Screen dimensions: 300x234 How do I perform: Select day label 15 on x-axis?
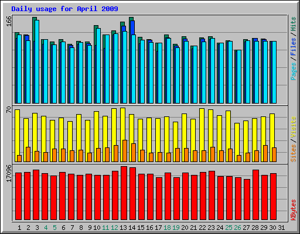pos(141,228)
